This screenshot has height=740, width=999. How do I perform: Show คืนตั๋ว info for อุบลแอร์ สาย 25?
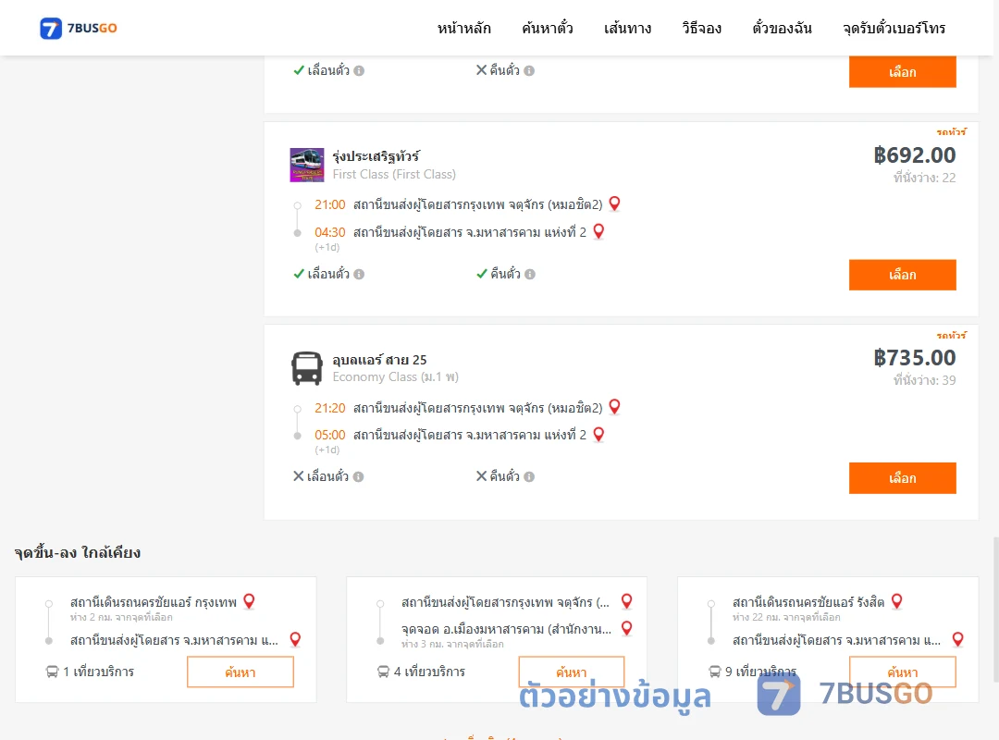[x=529, y=476]
